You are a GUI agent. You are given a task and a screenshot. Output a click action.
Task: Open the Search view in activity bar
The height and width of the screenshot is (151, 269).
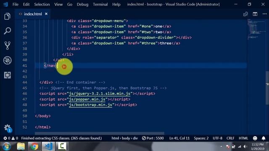tap(7, 31)
